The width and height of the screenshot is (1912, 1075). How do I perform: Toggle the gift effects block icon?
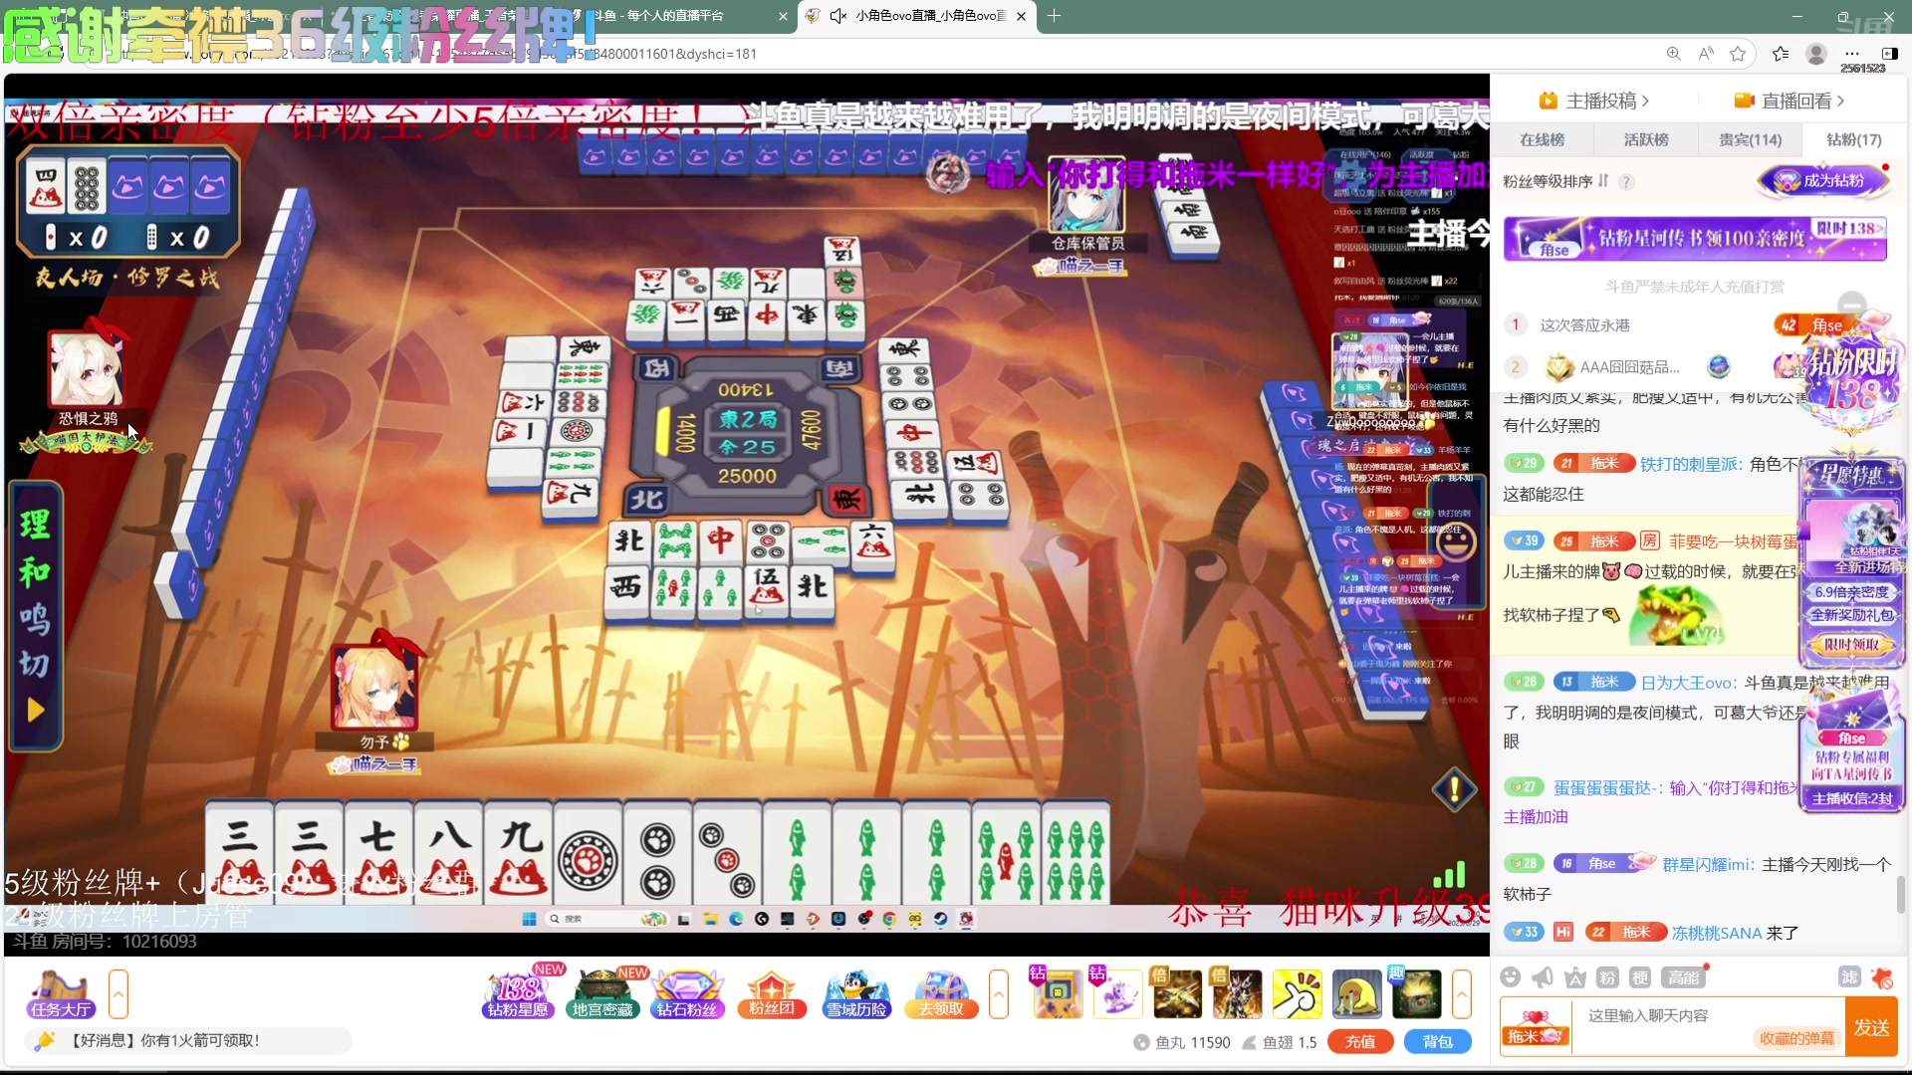pyautogui.click(x=1882, y=977)
